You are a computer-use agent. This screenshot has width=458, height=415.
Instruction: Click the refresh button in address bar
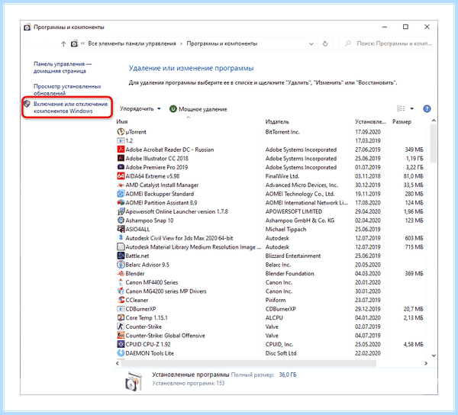tap(325, 43)
